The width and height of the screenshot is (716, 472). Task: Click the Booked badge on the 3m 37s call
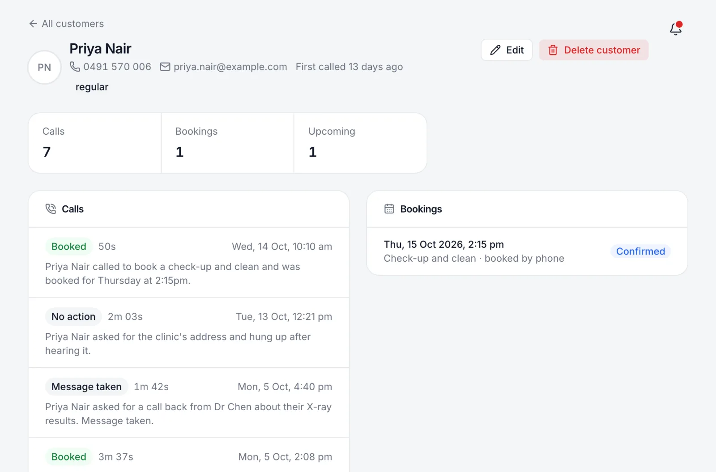tap(69, 457)
